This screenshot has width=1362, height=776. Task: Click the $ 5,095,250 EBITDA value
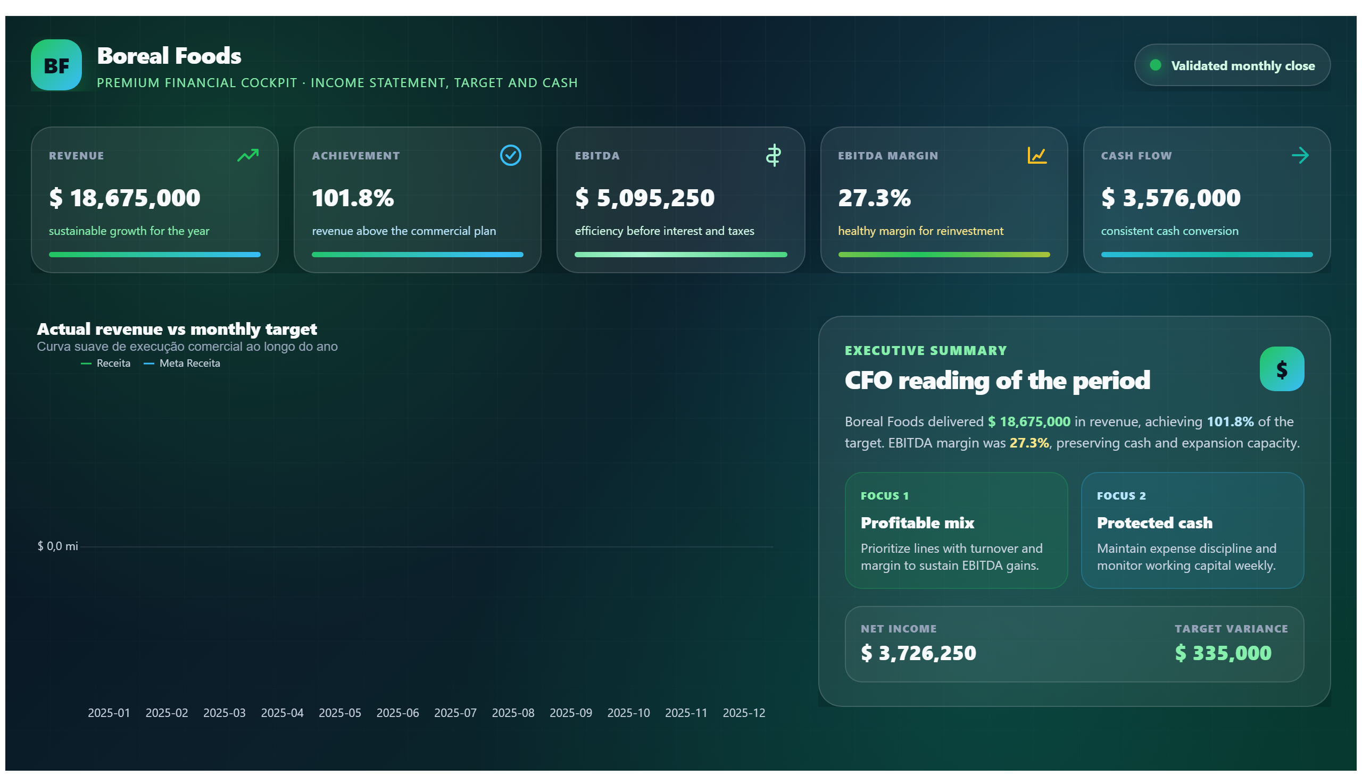pyautogui.click(x=644, y=198)
